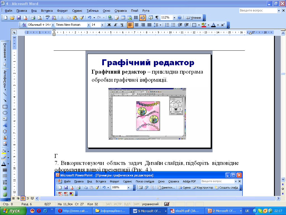Open the Формат menu

point(62,11)
